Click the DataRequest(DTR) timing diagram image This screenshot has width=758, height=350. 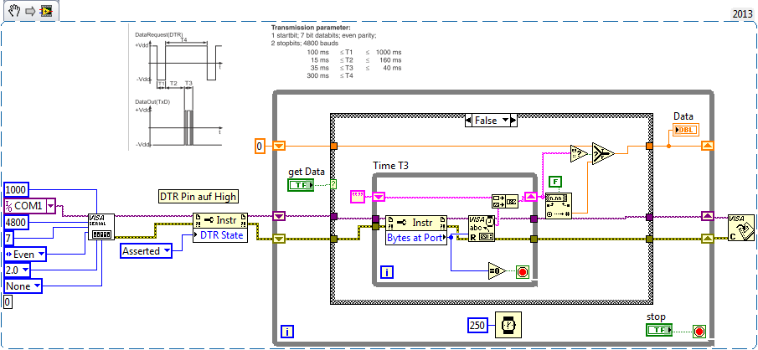(x=178, y=87)
